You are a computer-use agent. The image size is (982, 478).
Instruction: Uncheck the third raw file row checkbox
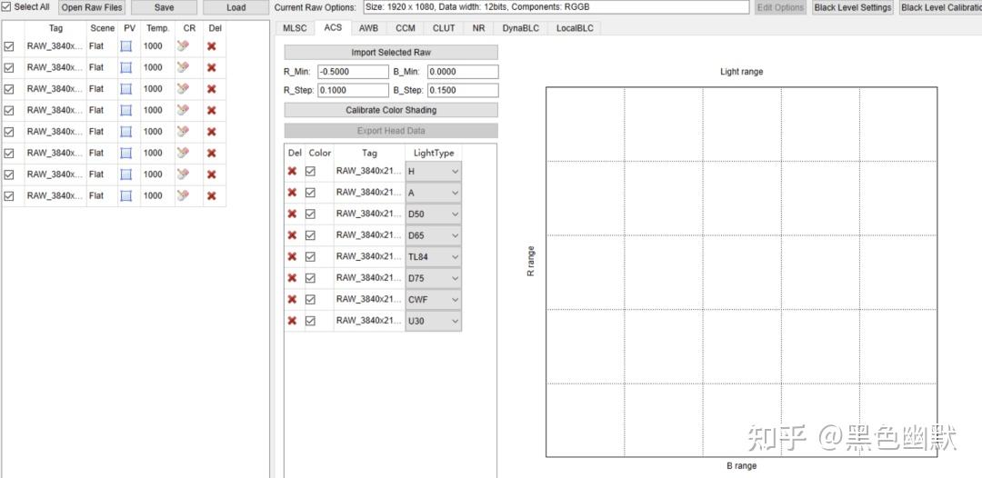pos(9,89)
